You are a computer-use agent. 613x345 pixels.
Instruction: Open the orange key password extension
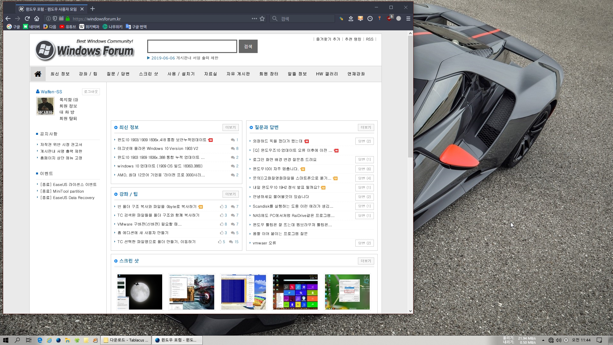(379, 19)
